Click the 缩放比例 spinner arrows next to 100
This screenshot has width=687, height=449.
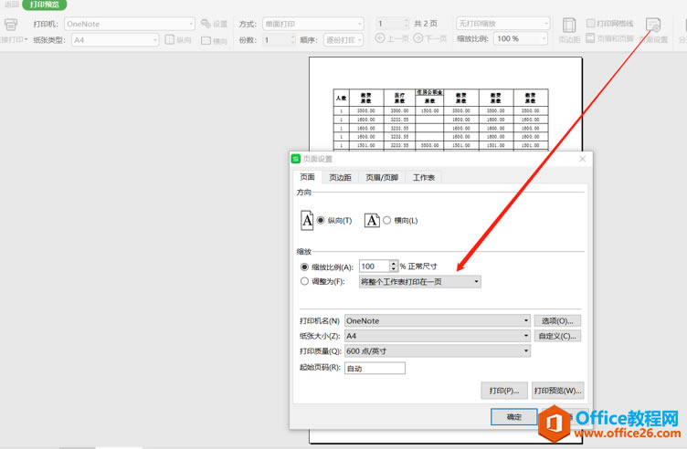click(394, 266)
